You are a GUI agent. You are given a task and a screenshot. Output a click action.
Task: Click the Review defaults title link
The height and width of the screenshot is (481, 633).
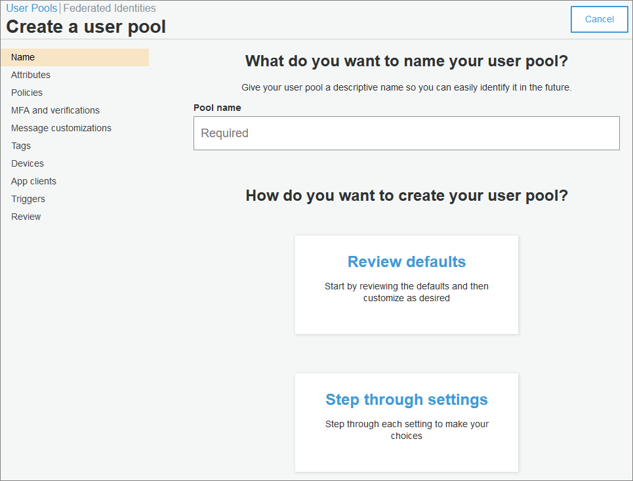407,262
